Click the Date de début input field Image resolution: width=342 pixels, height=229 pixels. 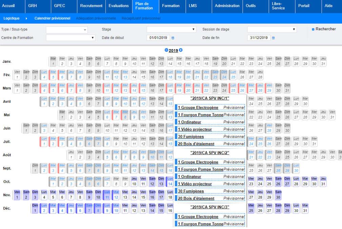(158, 38)
